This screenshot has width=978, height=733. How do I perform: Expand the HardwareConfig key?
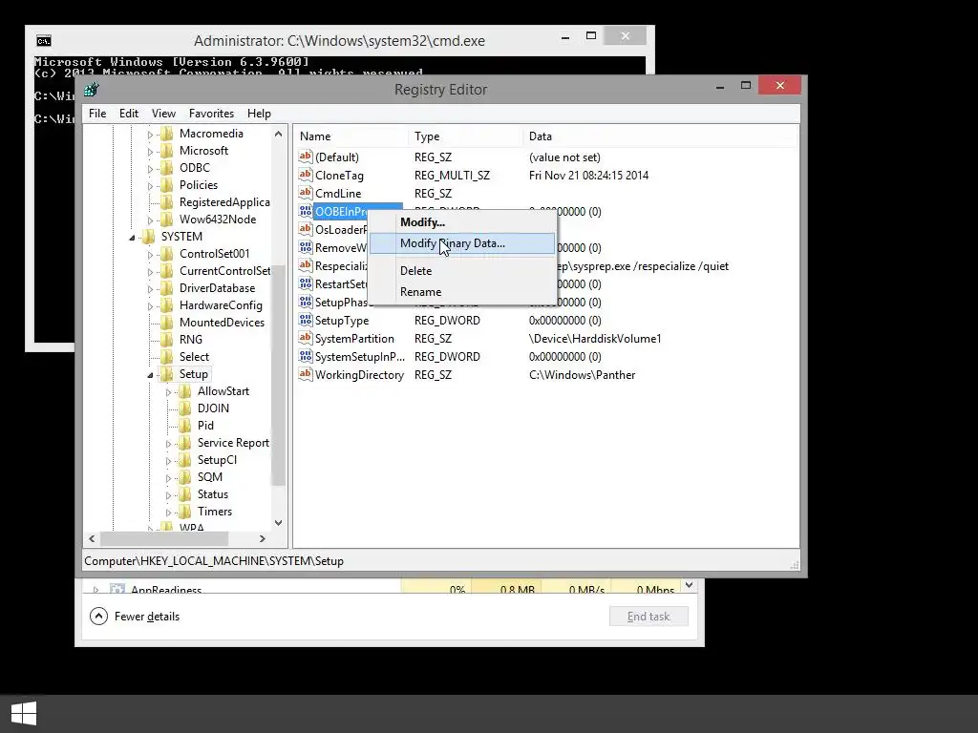pos(150,306)
